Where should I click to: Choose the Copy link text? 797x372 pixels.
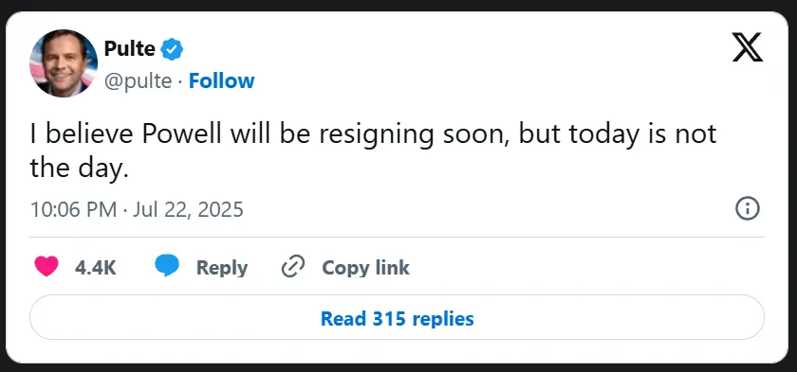[x=365, y=268]
